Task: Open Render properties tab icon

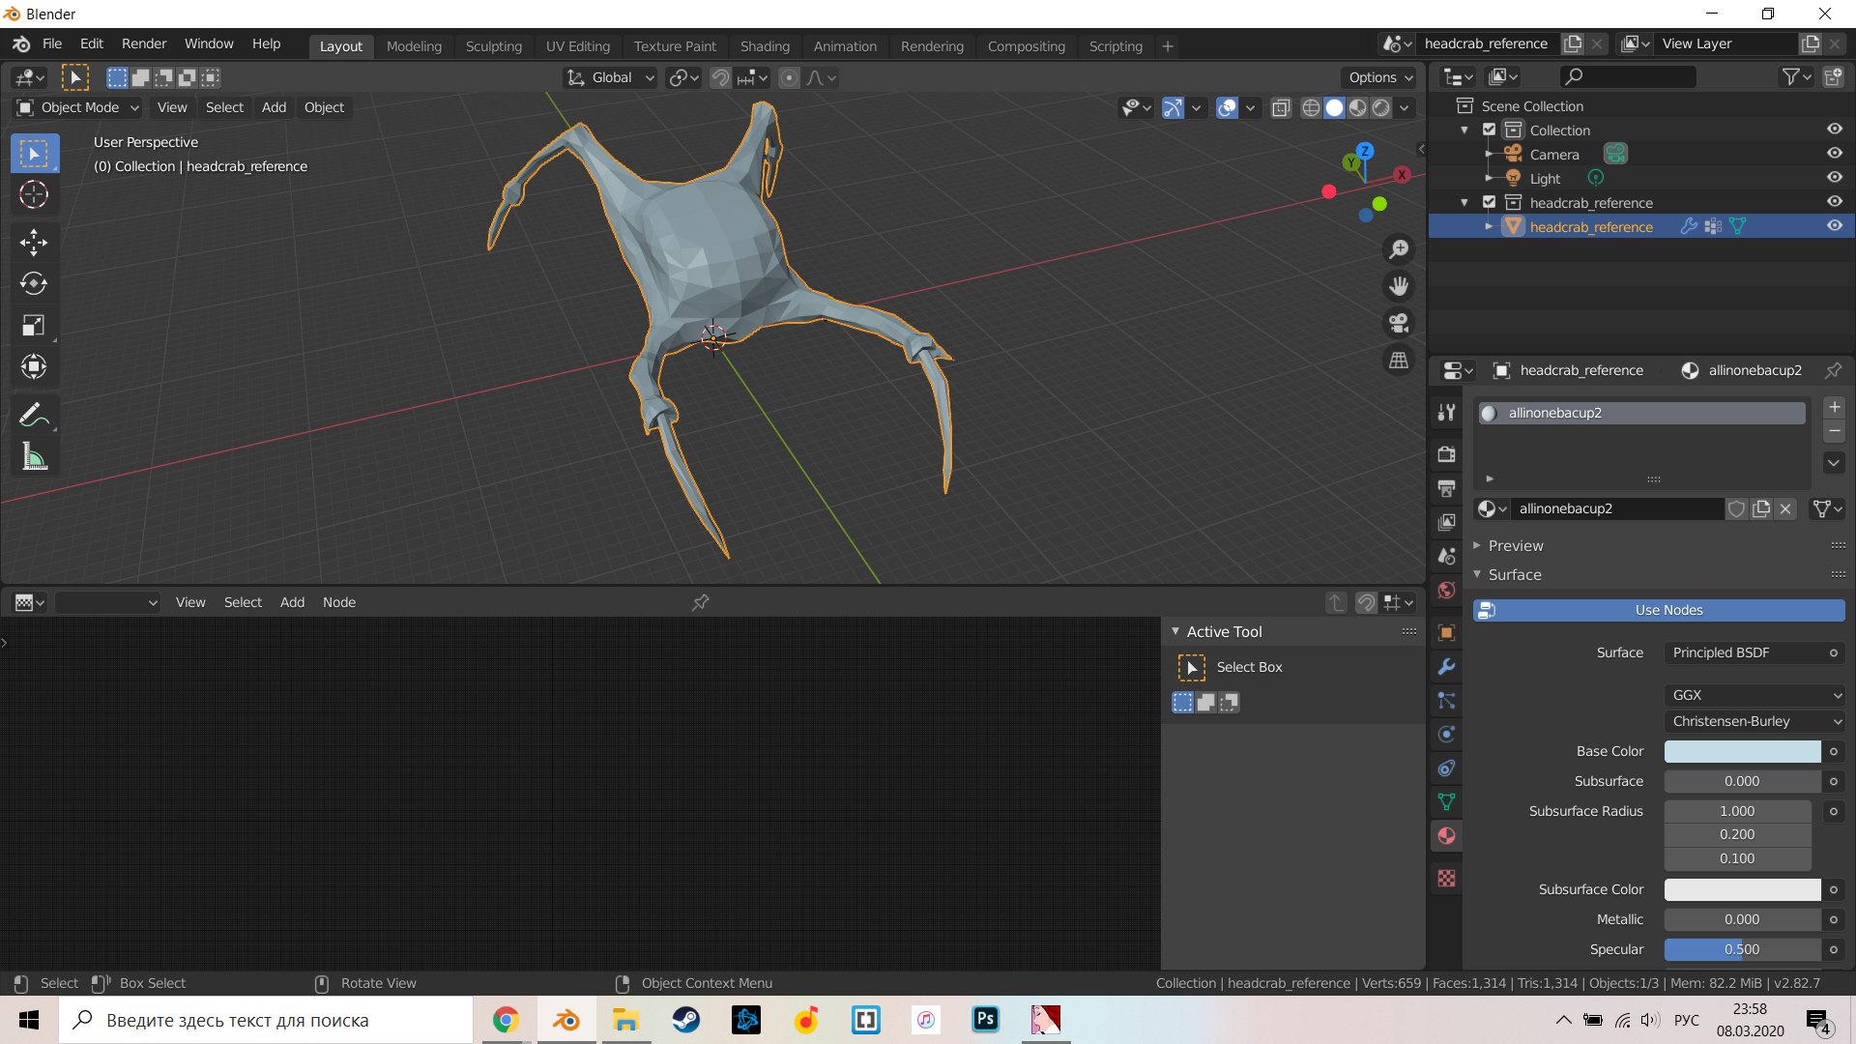Action: coord(1446,453)
